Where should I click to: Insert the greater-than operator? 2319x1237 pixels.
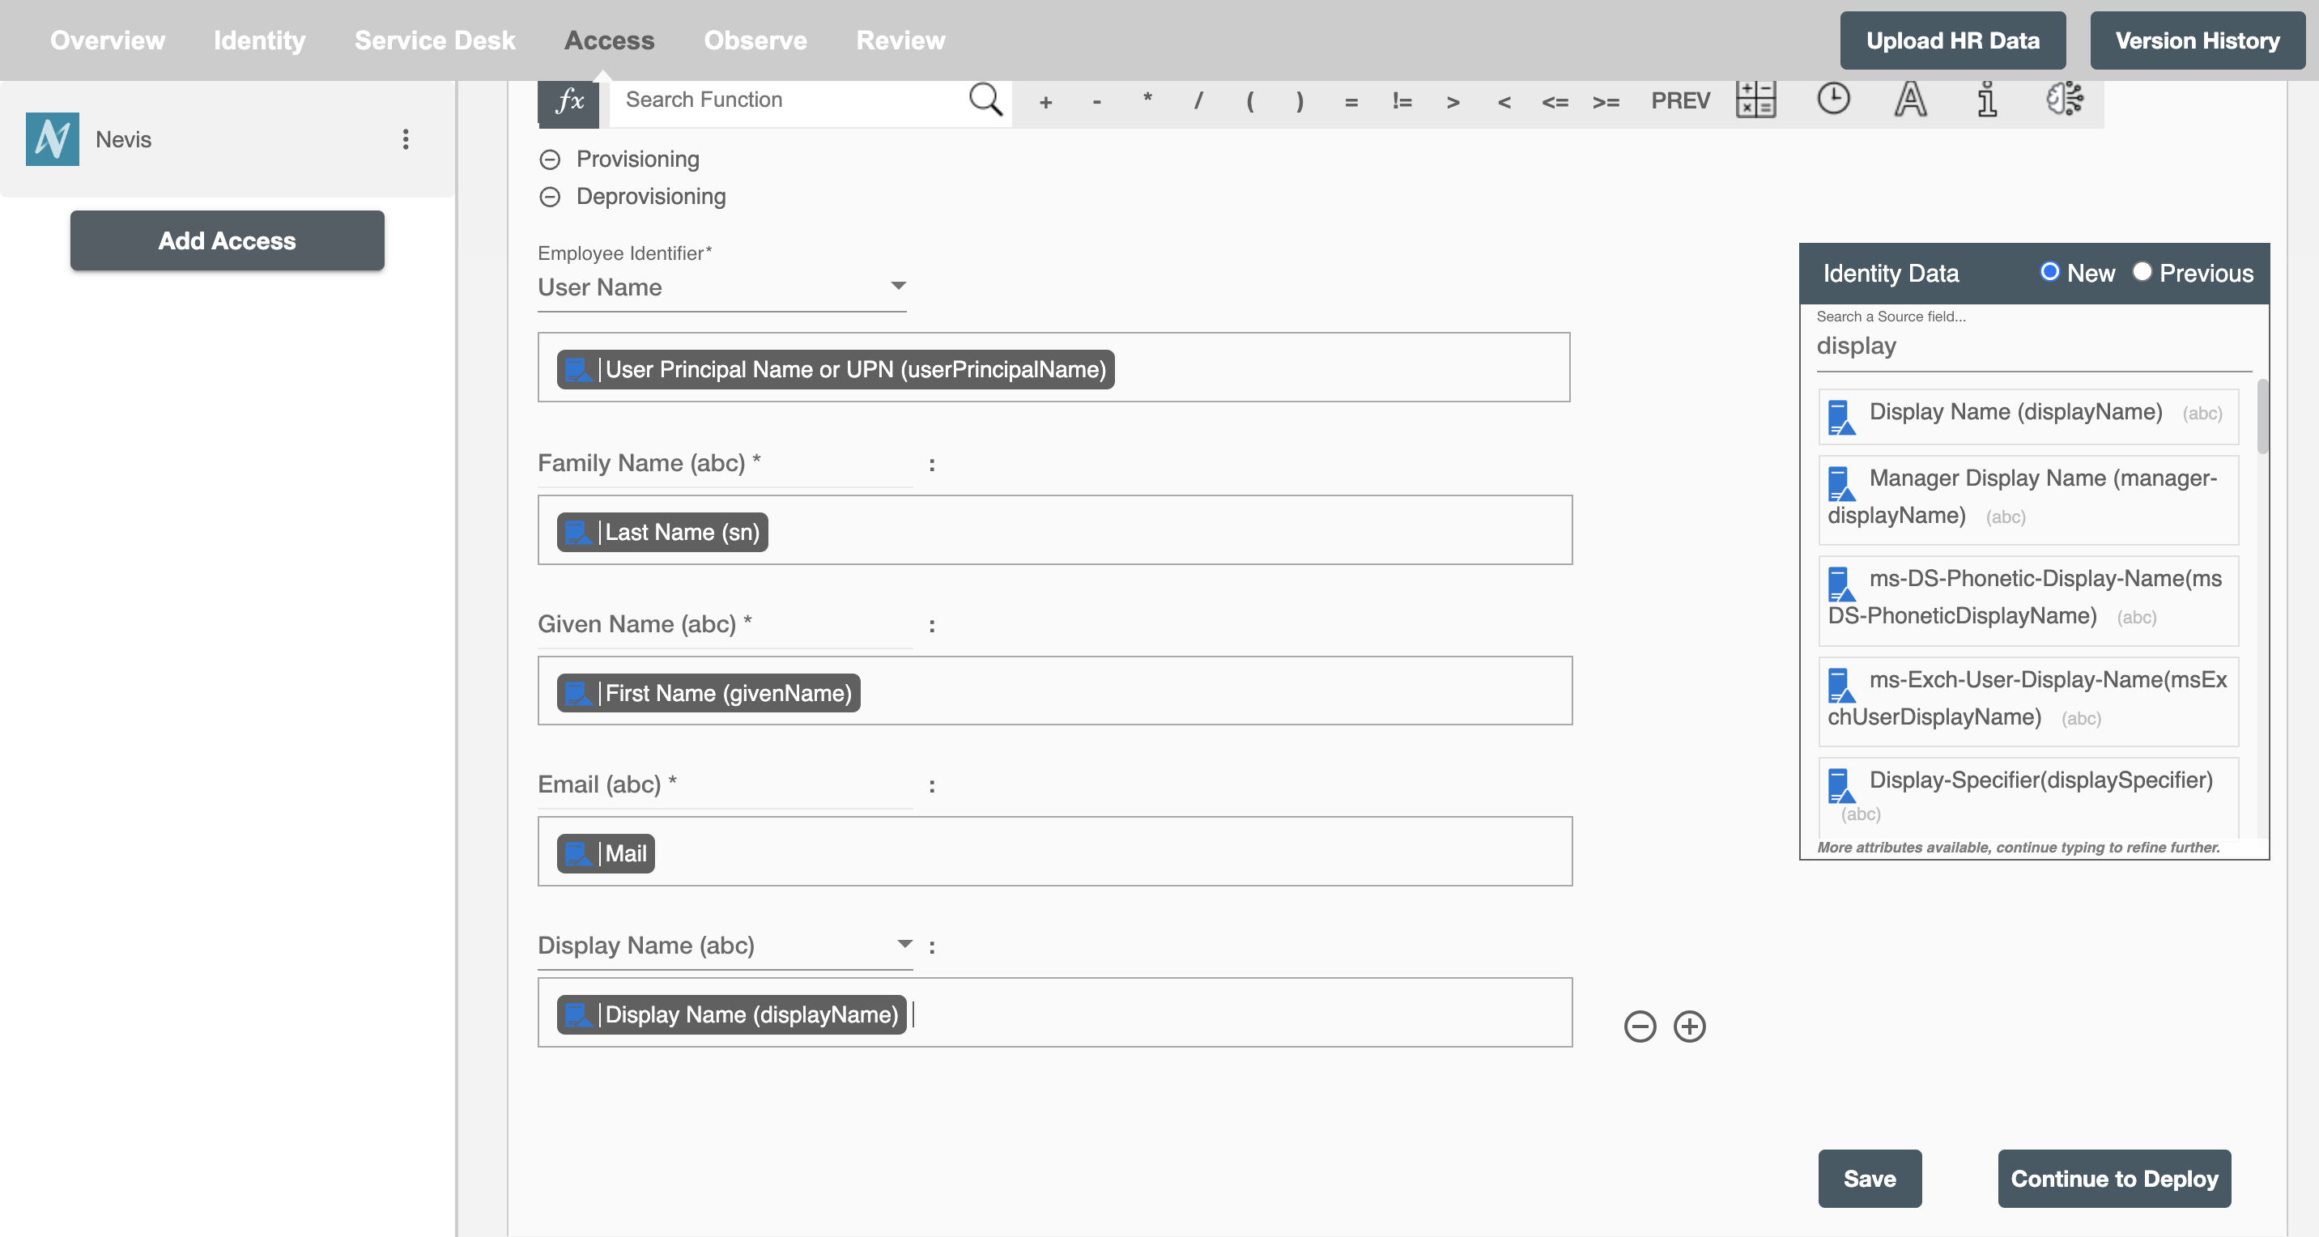[1453, 102]
